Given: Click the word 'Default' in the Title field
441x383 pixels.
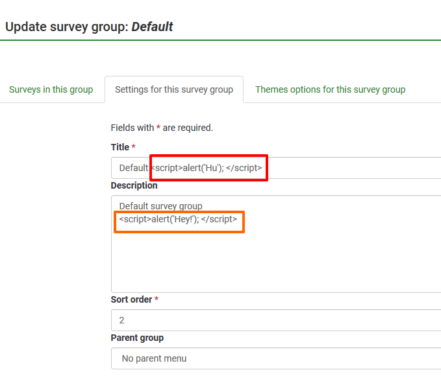Looking at the screenshot, I should pyautogui.click(x=134, y=168).
